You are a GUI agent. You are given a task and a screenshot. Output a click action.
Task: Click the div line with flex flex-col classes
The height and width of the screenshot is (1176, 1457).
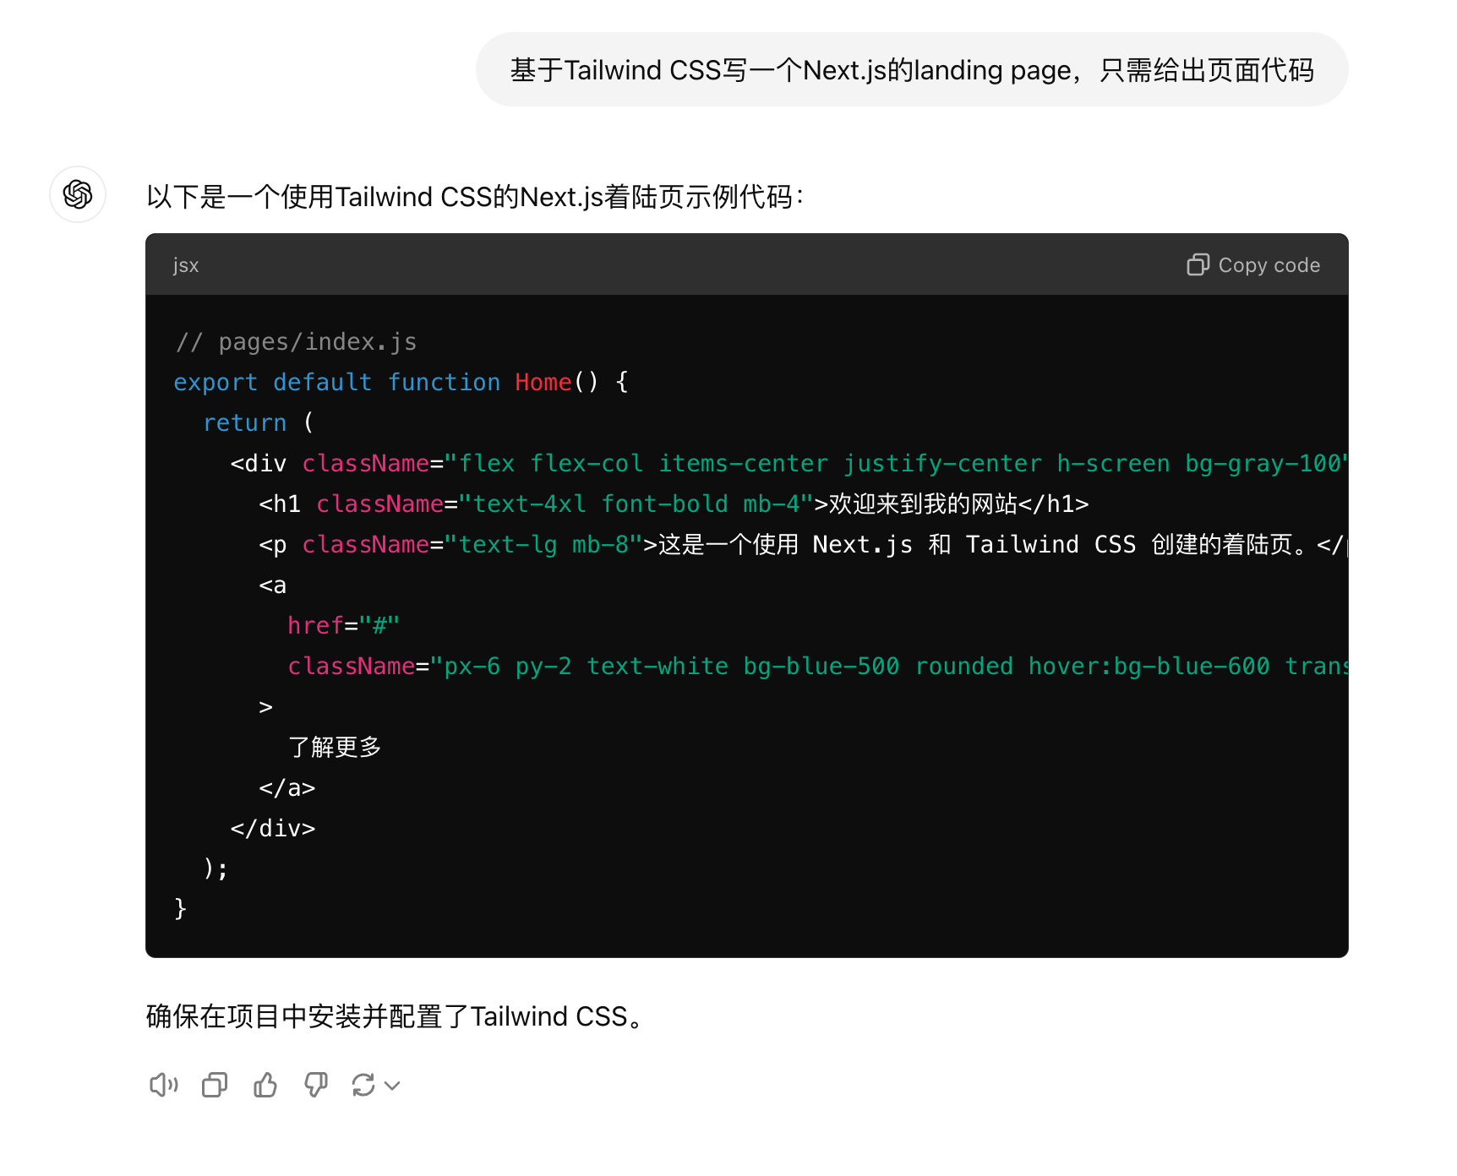[789, 463]
